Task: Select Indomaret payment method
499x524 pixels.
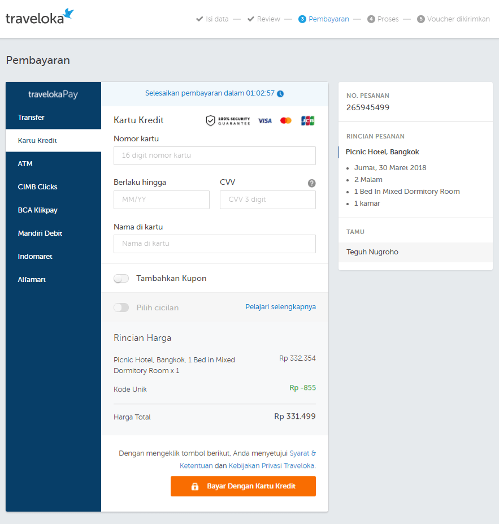Action: (35, 257)
